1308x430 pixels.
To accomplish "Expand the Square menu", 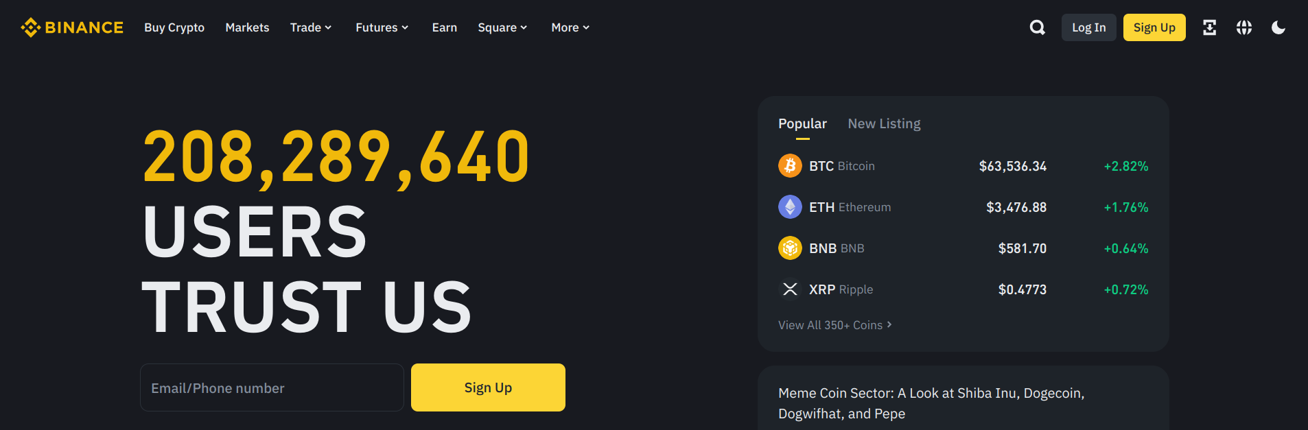I will click(x=502, y=27).
